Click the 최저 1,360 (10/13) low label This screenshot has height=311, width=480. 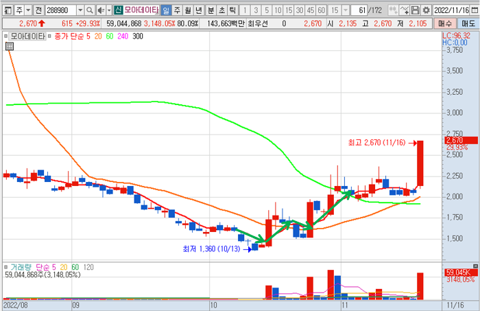tap(211, 249)
